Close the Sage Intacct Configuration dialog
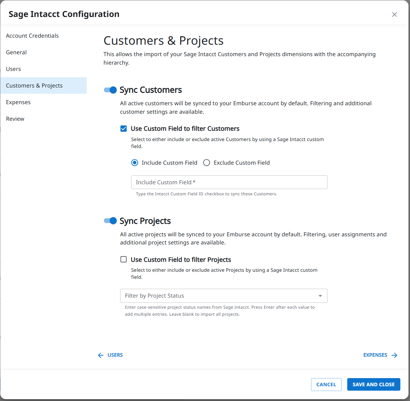The height and width of the screenshot is (401, 410). tap(395, 14)
